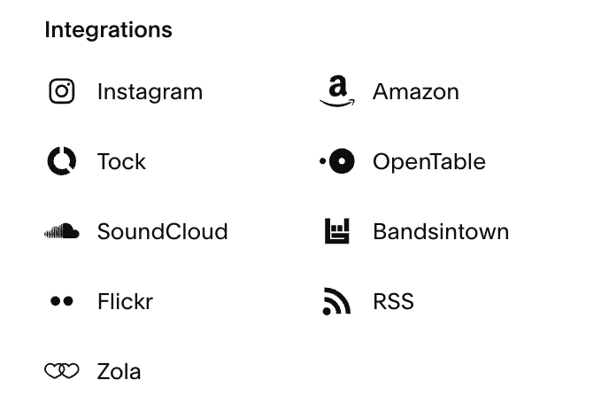
Task: Open the RSS text link
Action: pyautogui.click(x=393, y=301)
